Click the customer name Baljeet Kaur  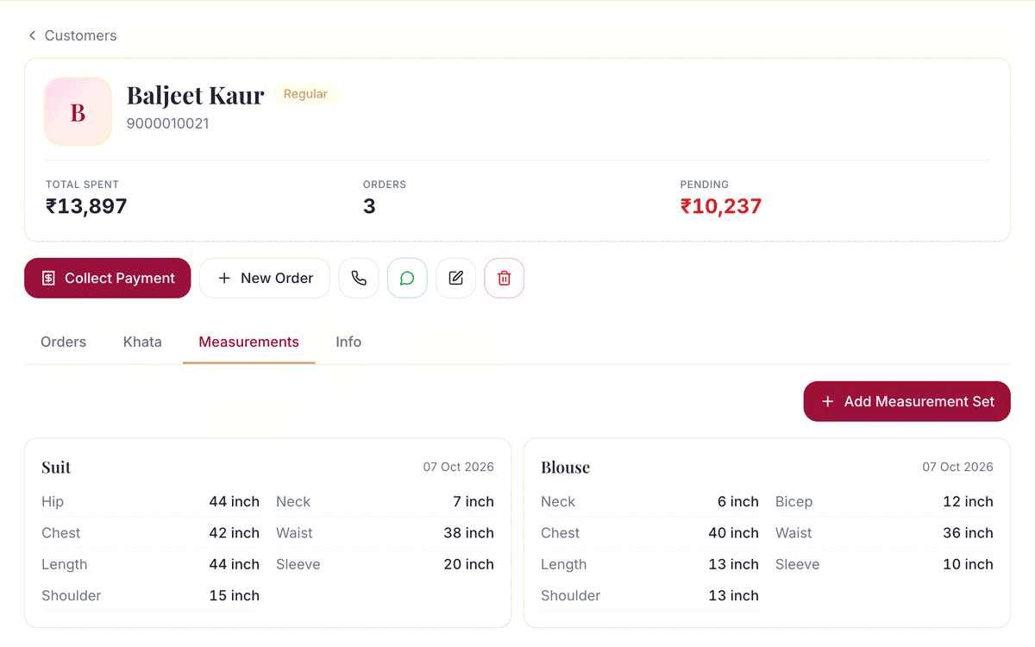click(x=196, y=95)
